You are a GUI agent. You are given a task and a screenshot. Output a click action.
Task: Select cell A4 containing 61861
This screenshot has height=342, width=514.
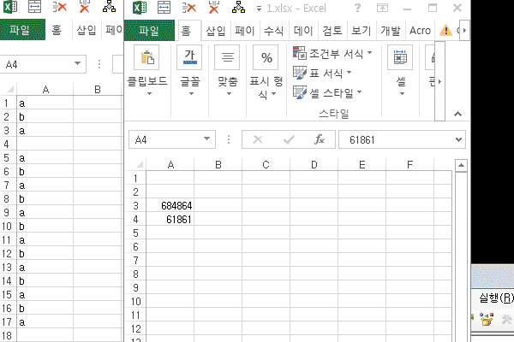click(x=170, y=219)
